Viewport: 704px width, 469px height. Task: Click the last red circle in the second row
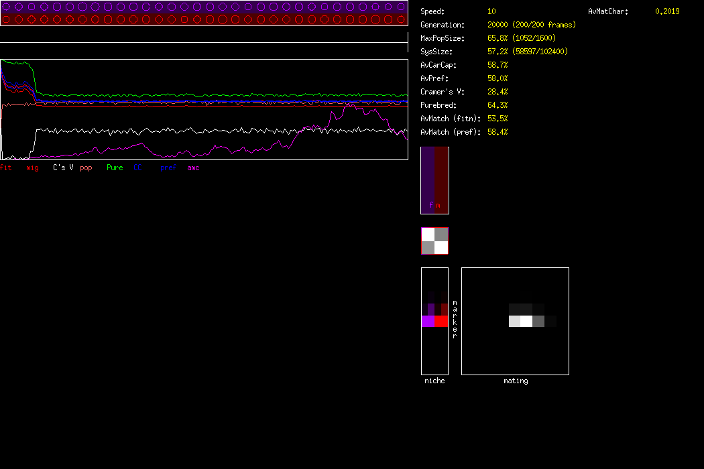(x=401, y=19)
